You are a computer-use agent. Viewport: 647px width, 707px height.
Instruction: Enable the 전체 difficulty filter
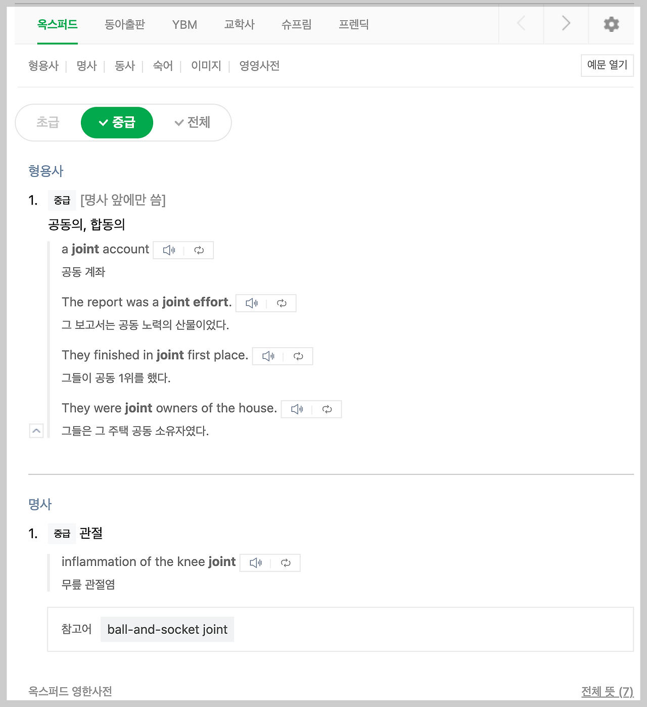(194, 122)
